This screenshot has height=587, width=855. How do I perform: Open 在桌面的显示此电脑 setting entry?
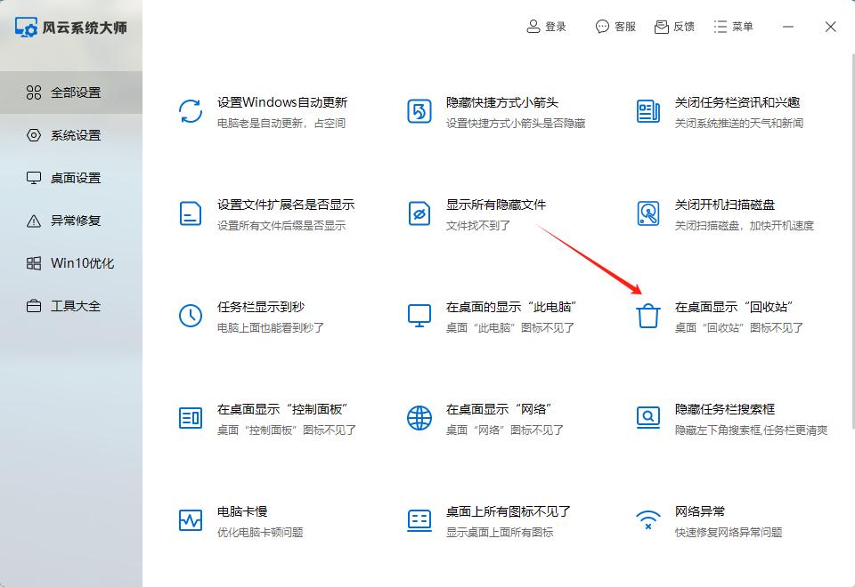(419, 316)
